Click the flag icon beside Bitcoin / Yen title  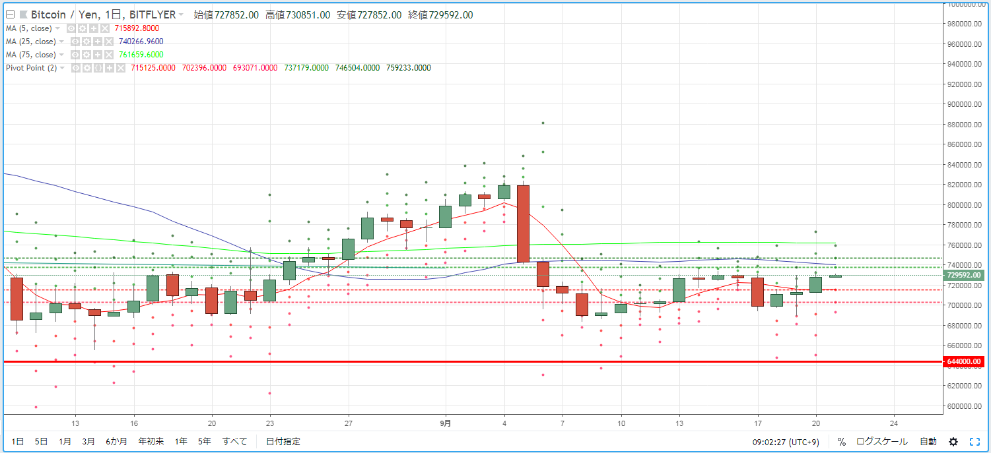pos(24,15)
